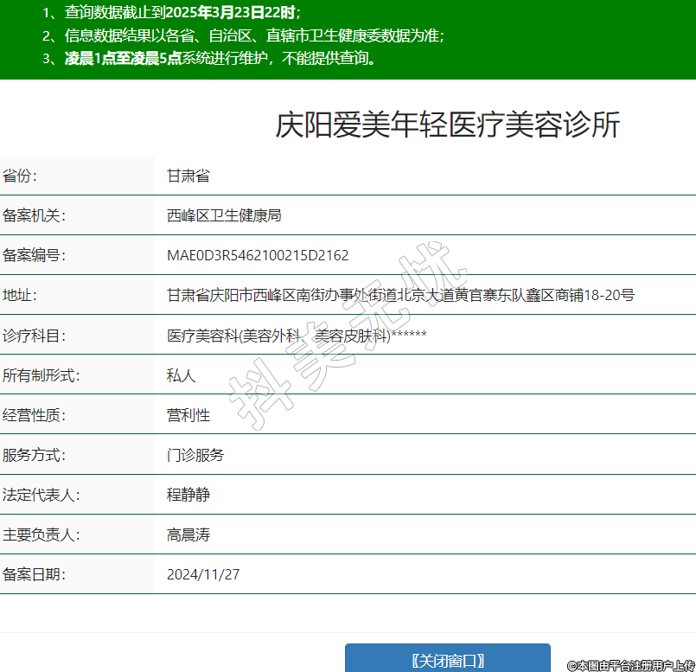Click the record number MAE0D3R5462100215D2162

[x=258, y=256]
